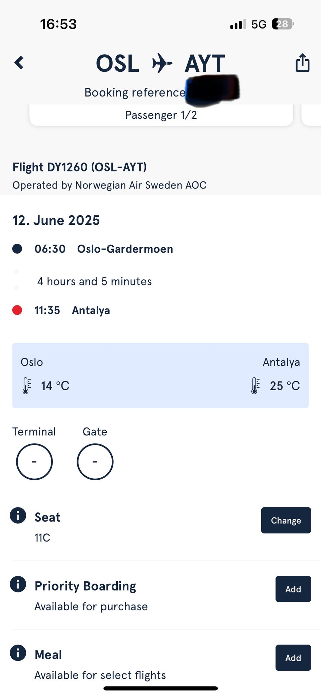Show the next passenger card at right edge

coord(311,115)
